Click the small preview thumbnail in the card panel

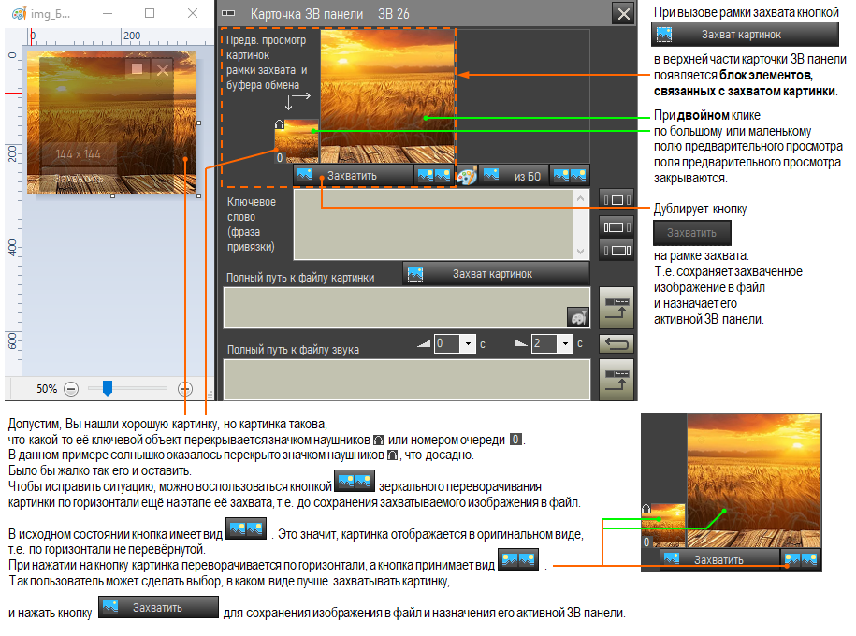click(x=297, y=141)
